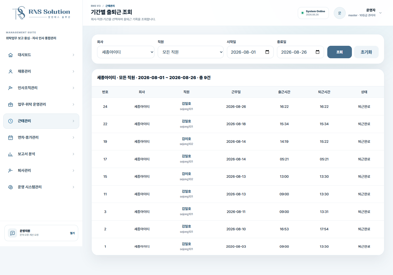Expand the 대시보드 menu chevron

click(x=73, y=55)
